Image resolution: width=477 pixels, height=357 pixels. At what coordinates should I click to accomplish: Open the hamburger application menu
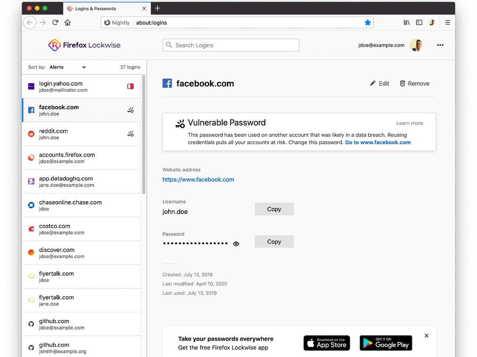pos(448,22)
